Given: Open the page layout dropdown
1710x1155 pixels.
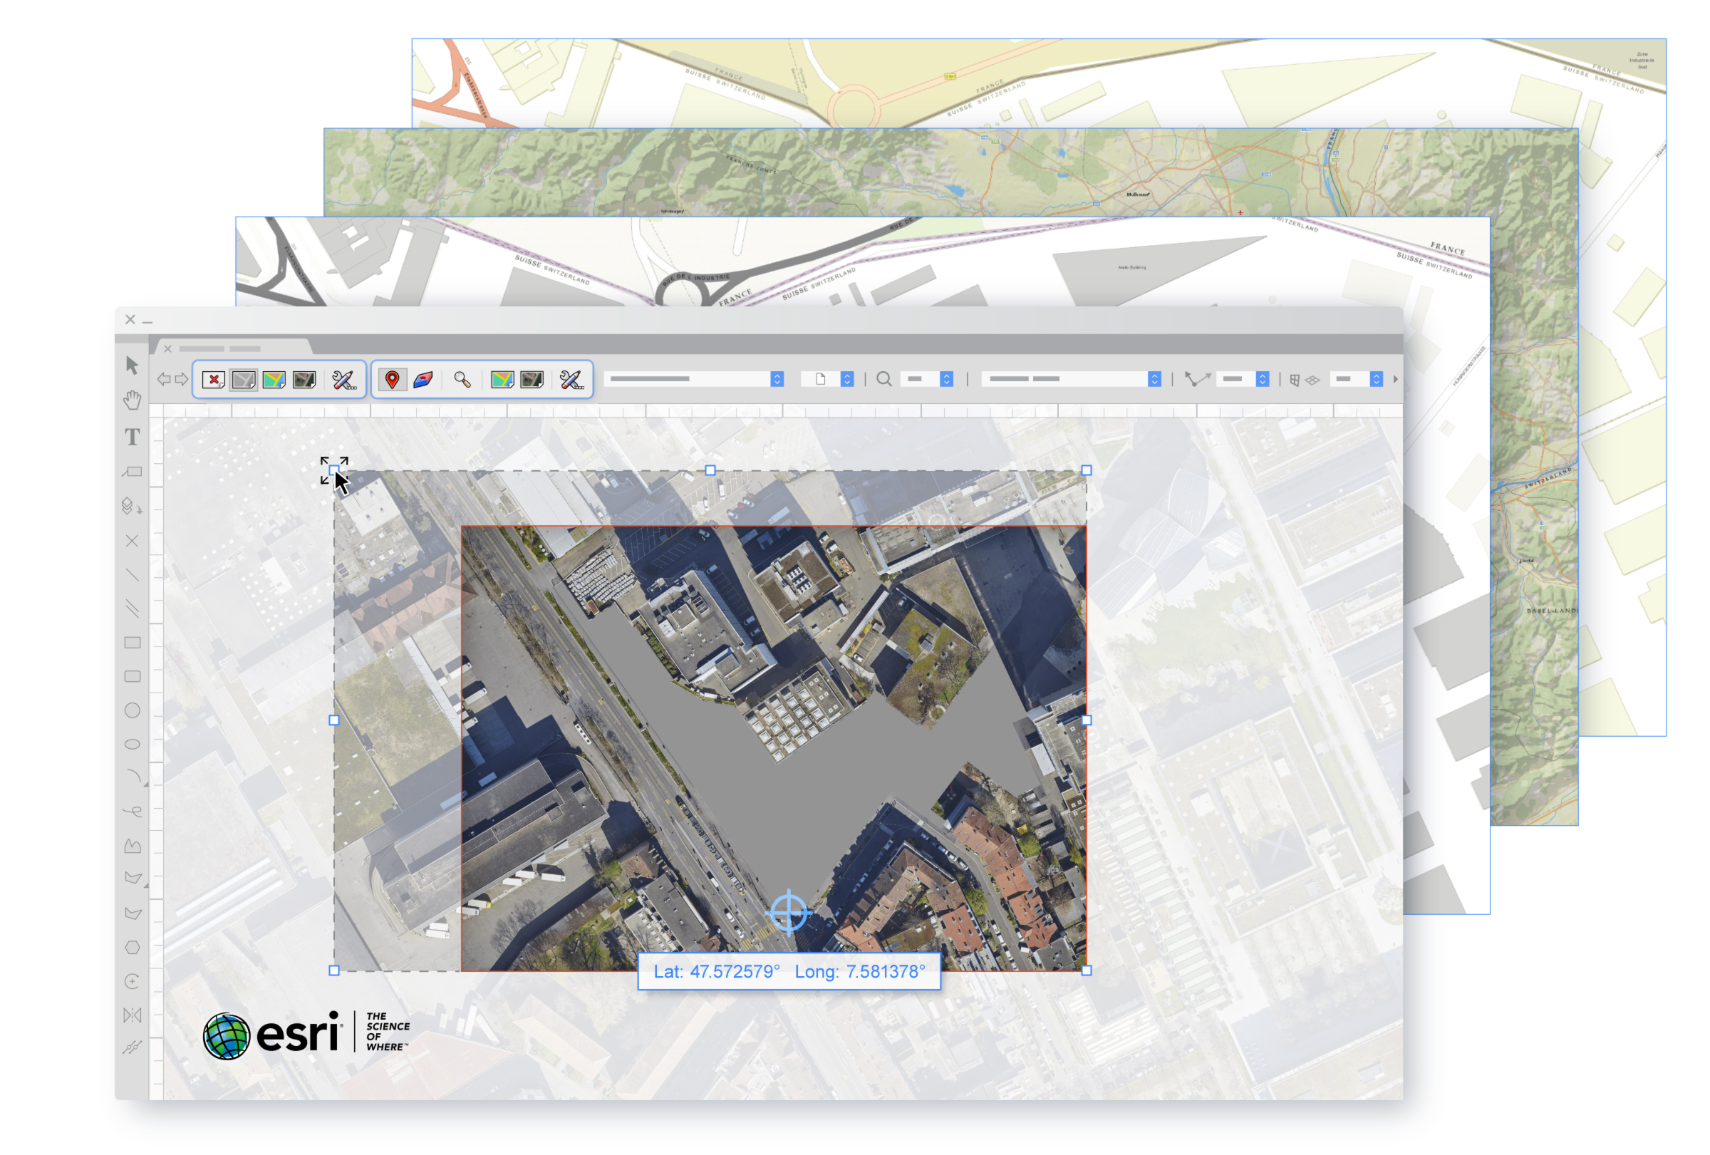Looking at the screenshot, I should 848,379.
